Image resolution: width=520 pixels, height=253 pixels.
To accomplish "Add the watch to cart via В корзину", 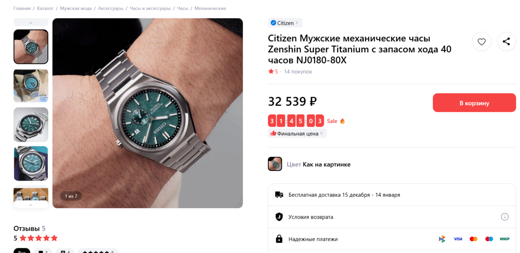I will click(474, 103).
